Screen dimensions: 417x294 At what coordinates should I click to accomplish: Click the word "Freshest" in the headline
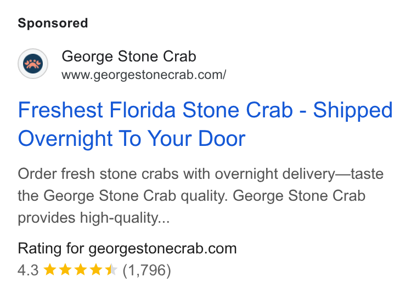click(x=60, y=110)
